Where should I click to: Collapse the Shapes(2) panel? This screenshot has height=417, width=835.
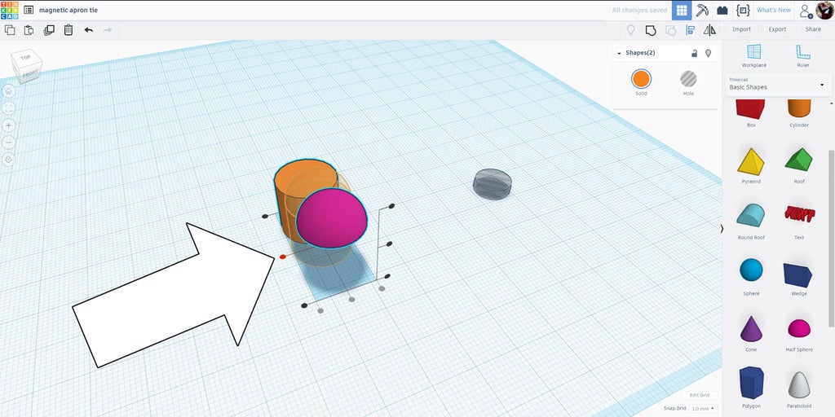tap(620, 53)
